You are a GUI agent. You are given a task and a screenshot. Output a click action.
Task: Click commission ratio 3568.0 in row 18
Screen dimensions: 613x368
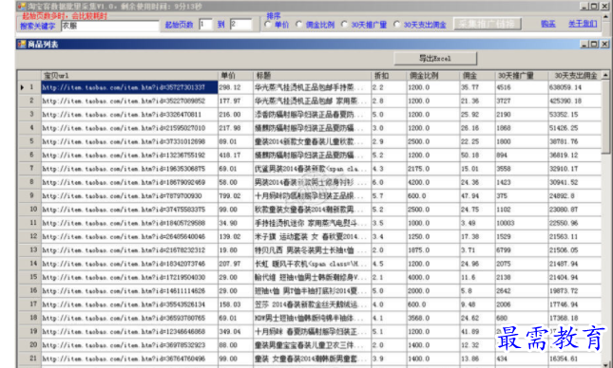[x=433, y=318]
